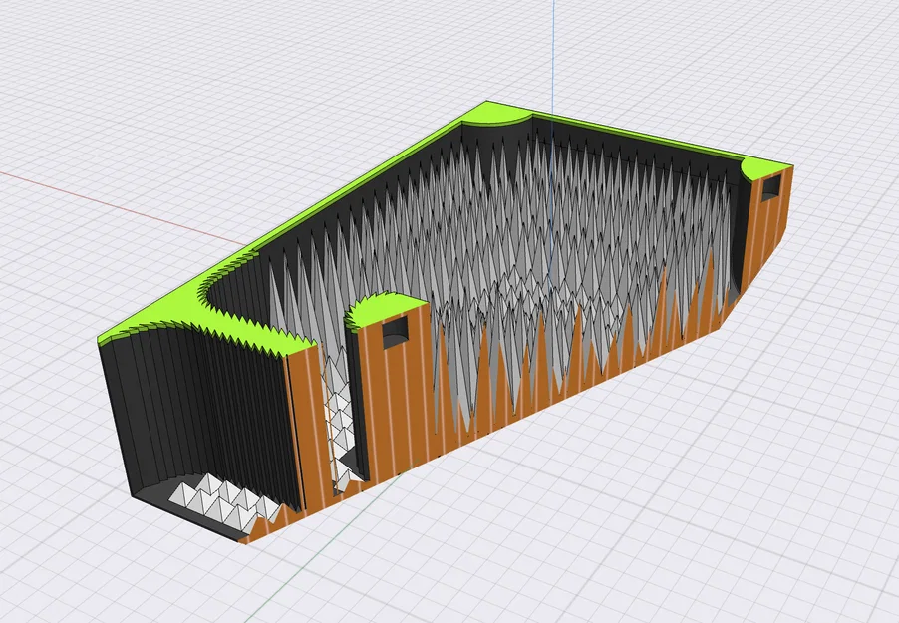This screenshot has width=899, height=623.
Task: Select the orange end face on the right side
Action: (768, 229)
